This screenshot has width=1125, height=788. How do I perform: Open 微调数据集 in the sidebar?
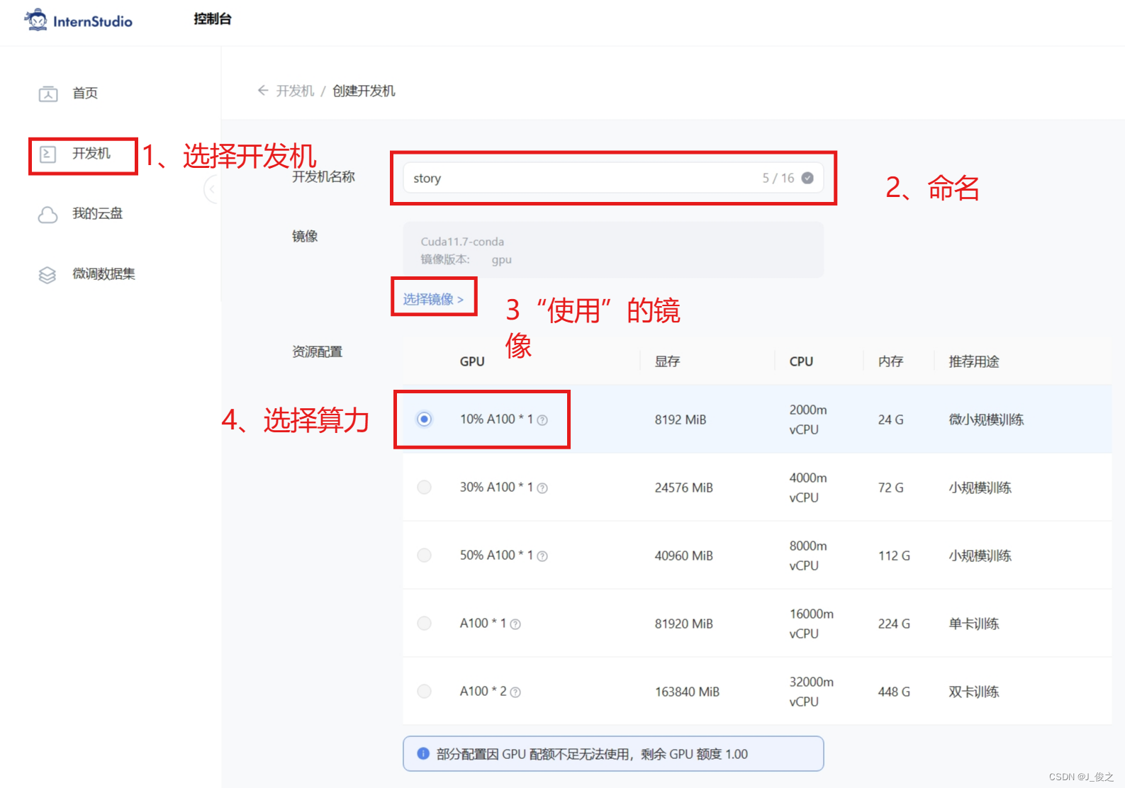click(x=103, y=274)
